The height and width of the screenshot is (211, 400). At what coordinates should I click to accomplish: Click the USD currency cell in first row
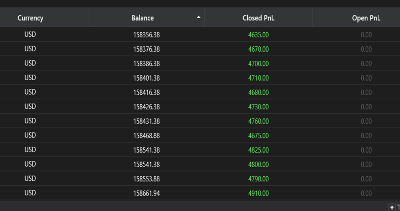click(x=30, y=35)
